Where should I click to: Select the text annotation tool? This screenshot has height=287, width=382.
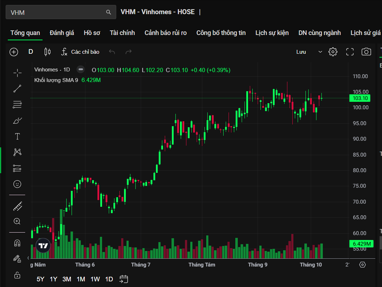(17, 136)
